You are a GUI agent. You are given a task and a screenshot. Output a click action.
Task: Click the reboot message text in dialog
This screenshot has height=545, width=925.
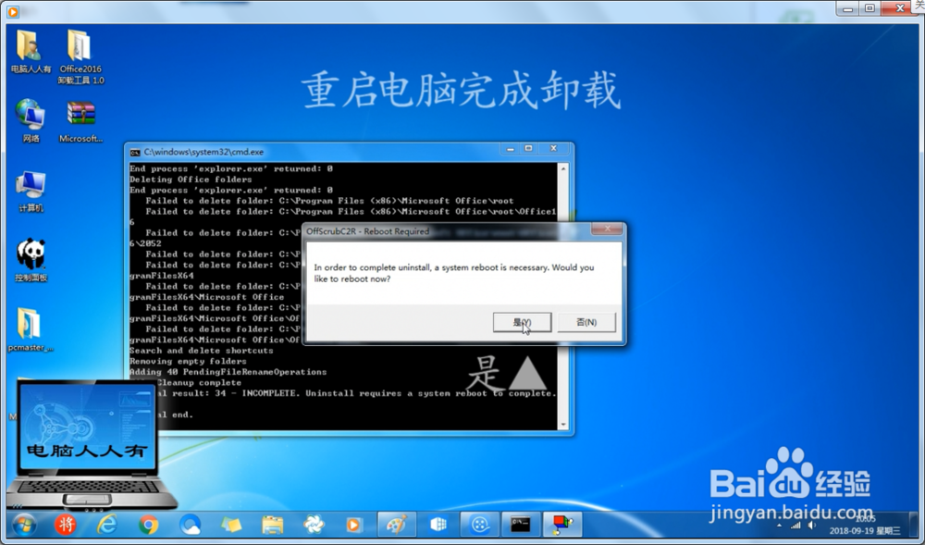(x=453, y=273)
